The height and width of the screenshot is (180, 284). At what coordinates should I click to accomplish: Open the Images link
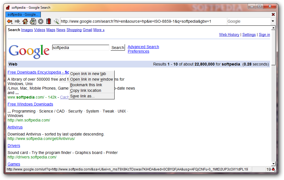click(x=27, y=30)
